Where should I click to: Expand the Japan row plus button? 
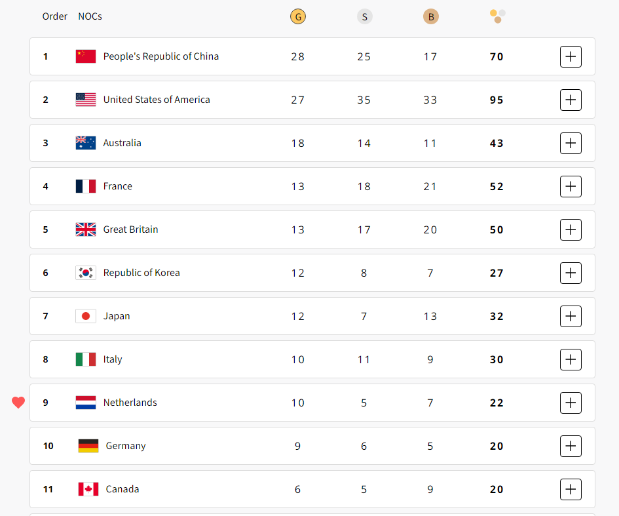(x=571, y=316)
